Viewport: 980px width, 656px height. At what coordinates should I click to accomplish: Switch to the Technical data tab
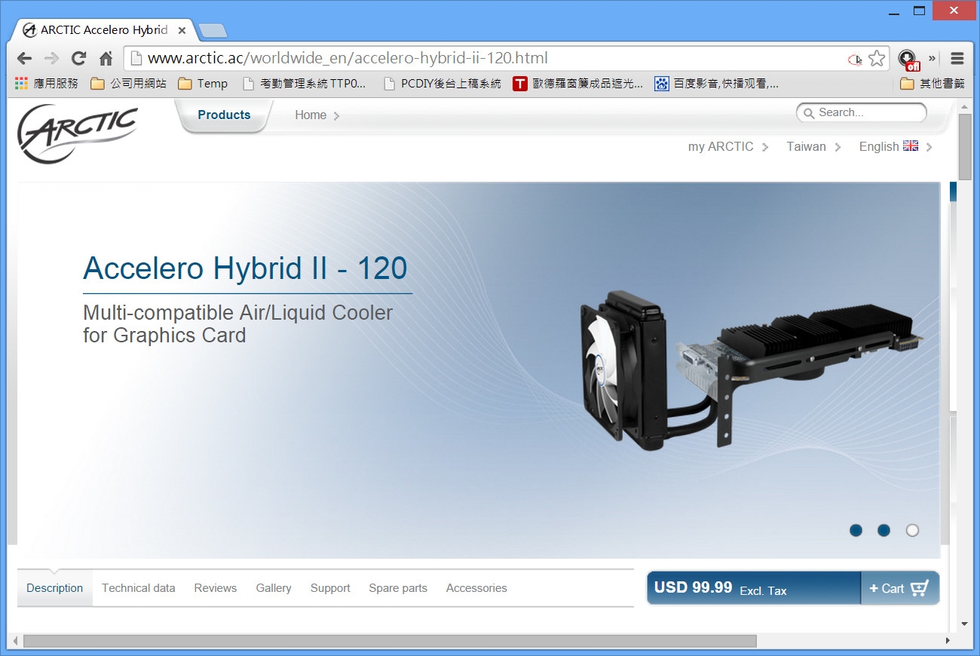click(138, 588)
